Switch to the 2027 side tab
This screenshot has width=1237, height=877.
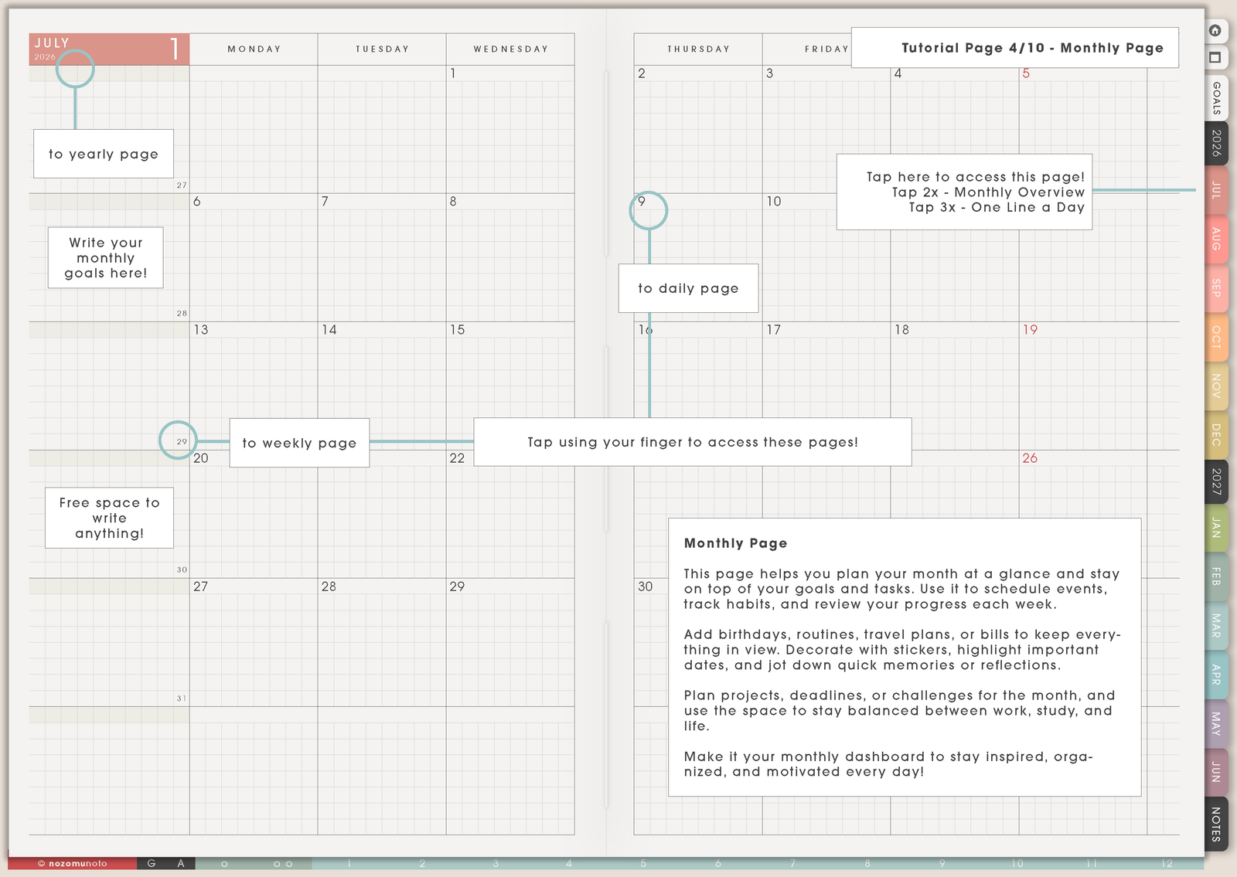point(1216,481)
